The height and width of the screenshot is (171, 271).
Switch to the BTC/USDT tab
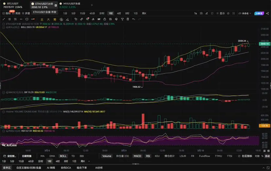(x=13, y=5)
